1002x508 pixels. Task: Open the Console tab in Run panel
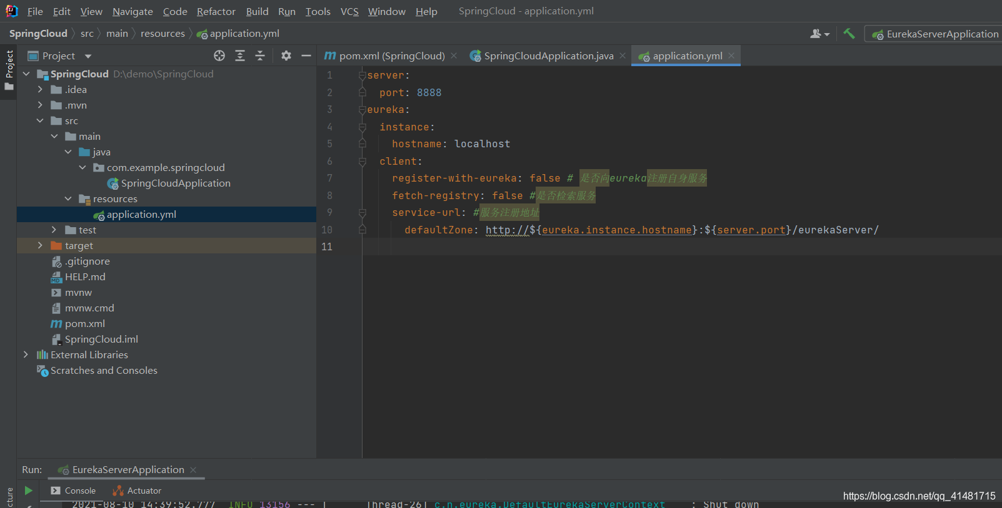[x=73, y=491]
